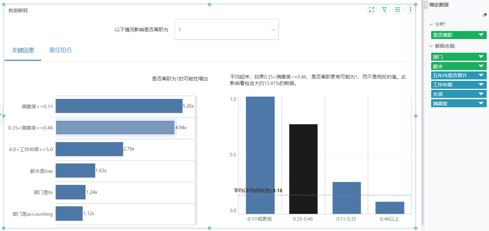Click the 0.46以上 column in chart
Image resolution: width=489 pixels, height=231 pixels.
coord(390,208)
